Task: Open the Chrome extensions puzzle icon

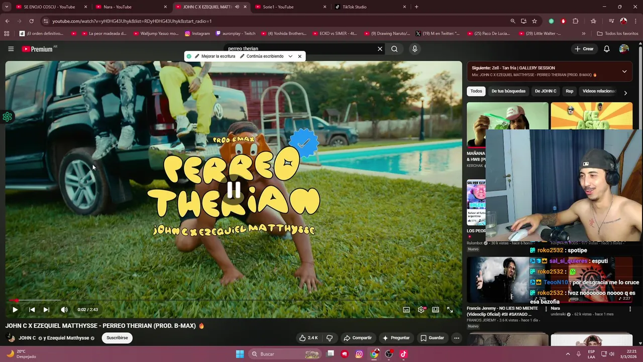Action: click(576, 21)
